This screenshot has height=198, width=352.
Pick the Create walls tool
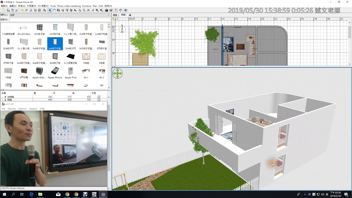click(58, 10)
